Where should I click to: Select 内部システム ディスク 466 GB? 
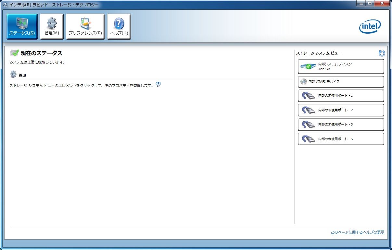coord(341,66)
